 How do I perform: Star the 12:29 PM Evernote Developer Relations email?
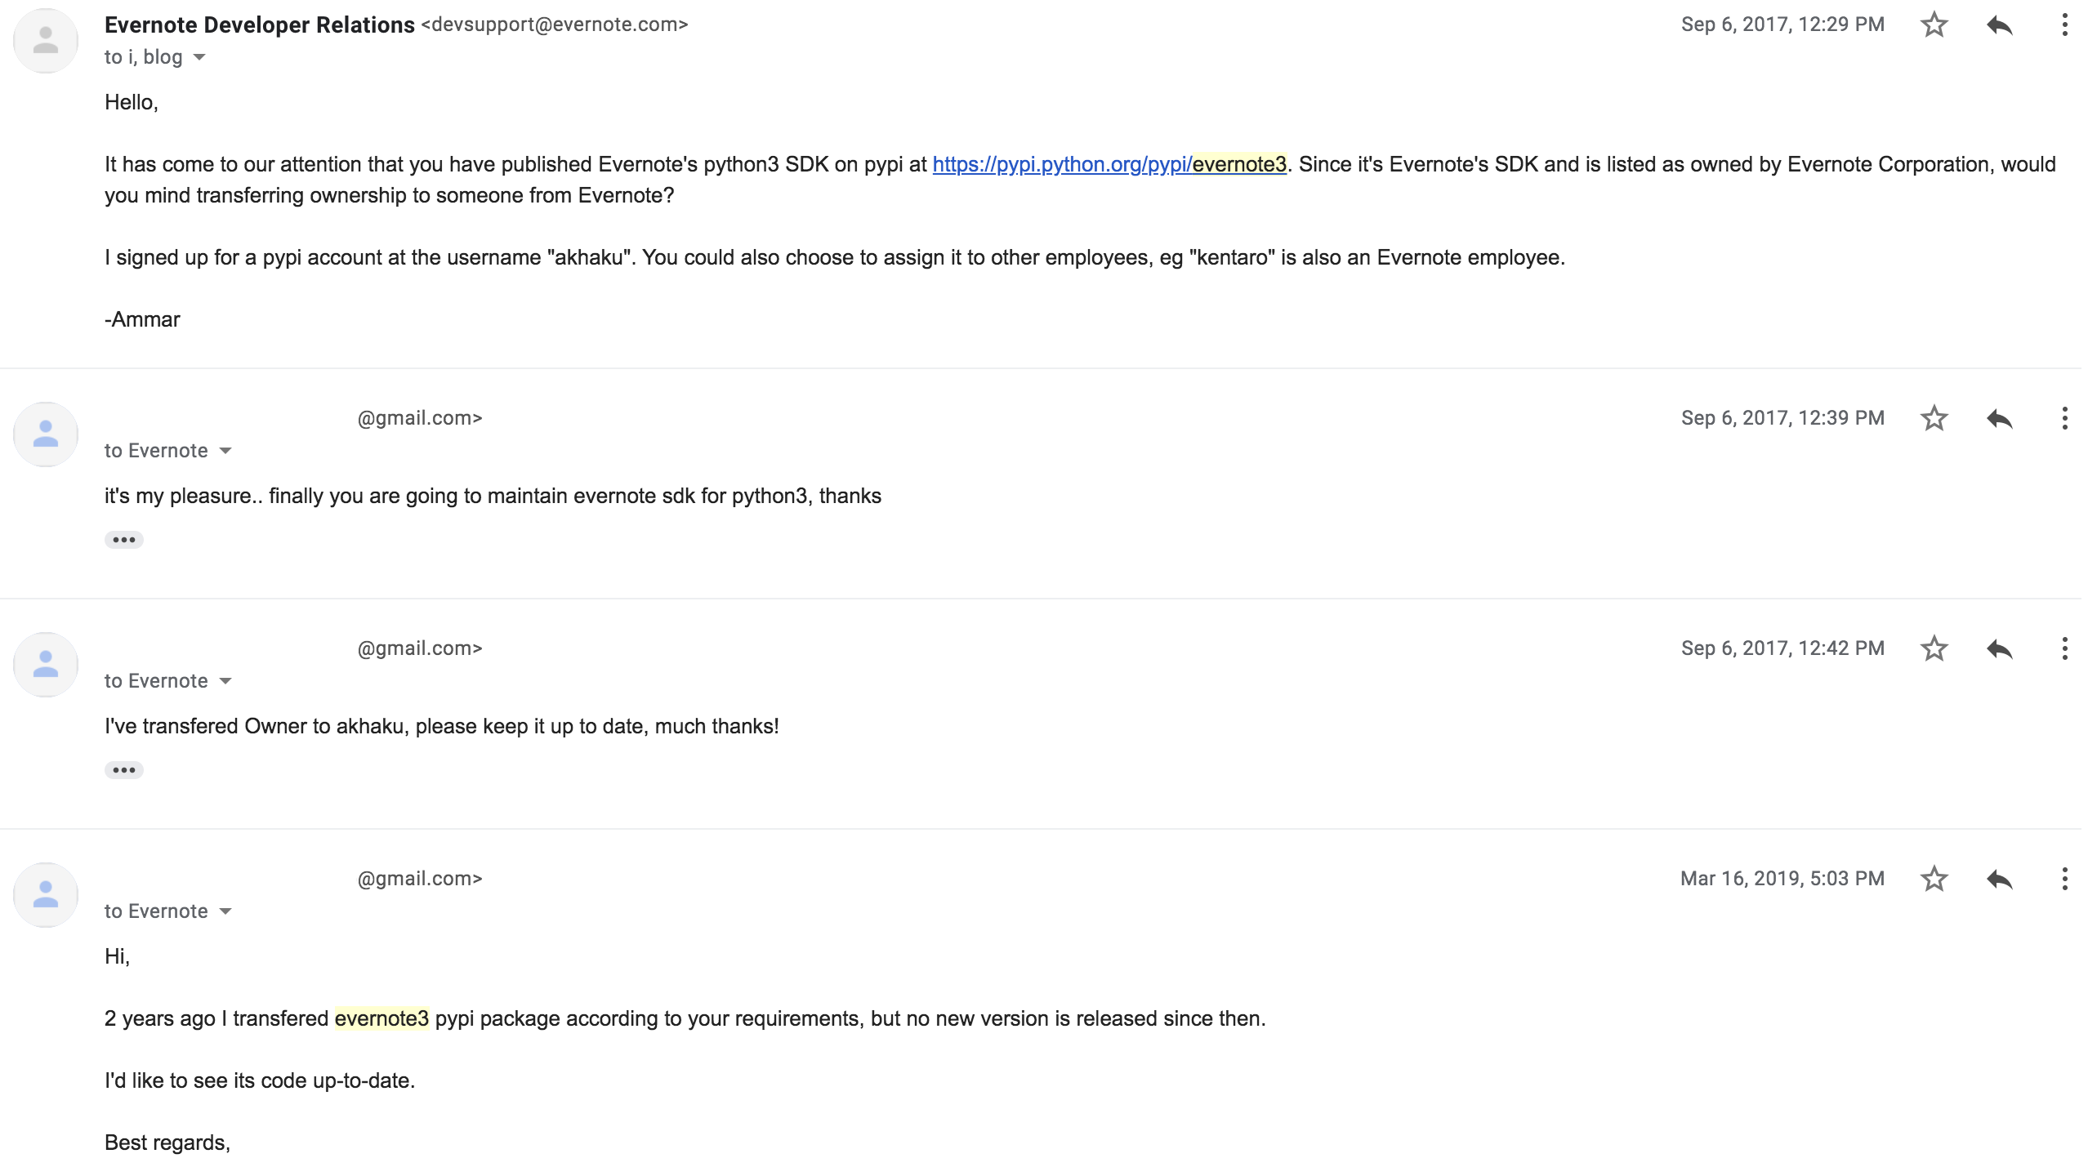click(x=1934, y=24)
